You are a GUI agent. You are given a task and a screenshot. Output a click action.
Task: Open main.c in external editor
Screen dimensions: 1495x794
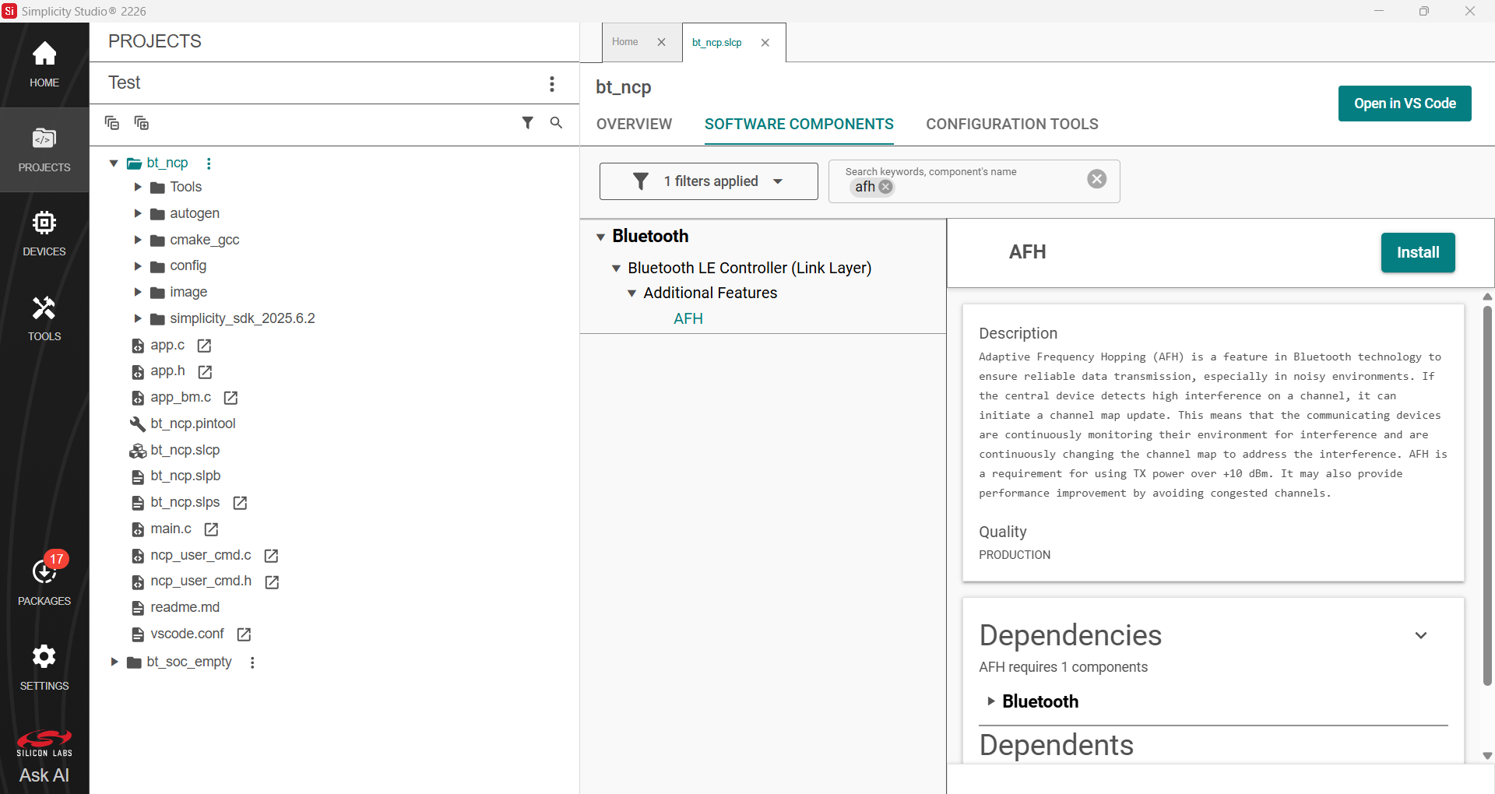pos(211,529)
